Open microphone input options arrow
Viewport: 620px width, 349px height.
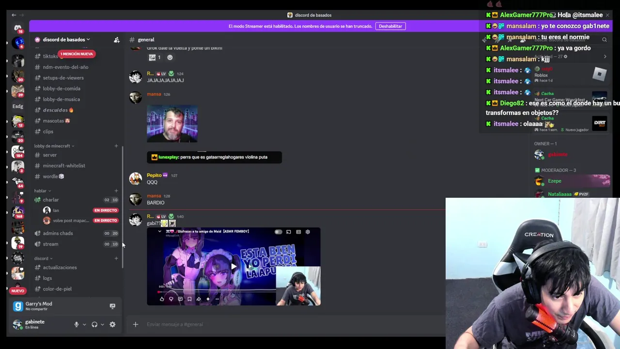[84, 324]
